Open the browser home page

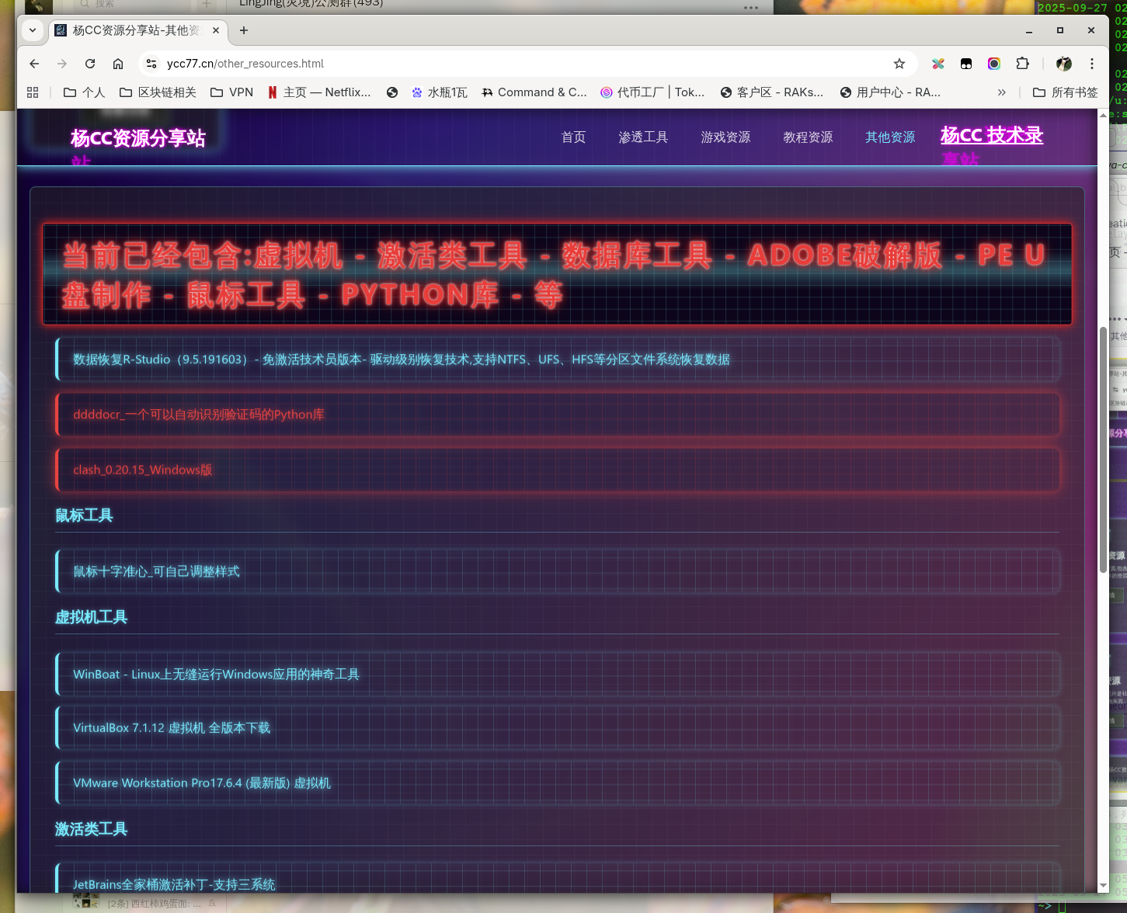tap(118, 64)
